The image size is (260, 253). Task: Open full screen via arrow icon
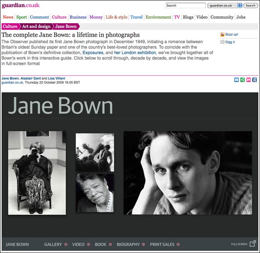253,244
